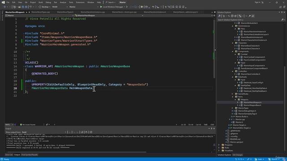
Task: Click the Save All toolbar icon
Action: 26,7
